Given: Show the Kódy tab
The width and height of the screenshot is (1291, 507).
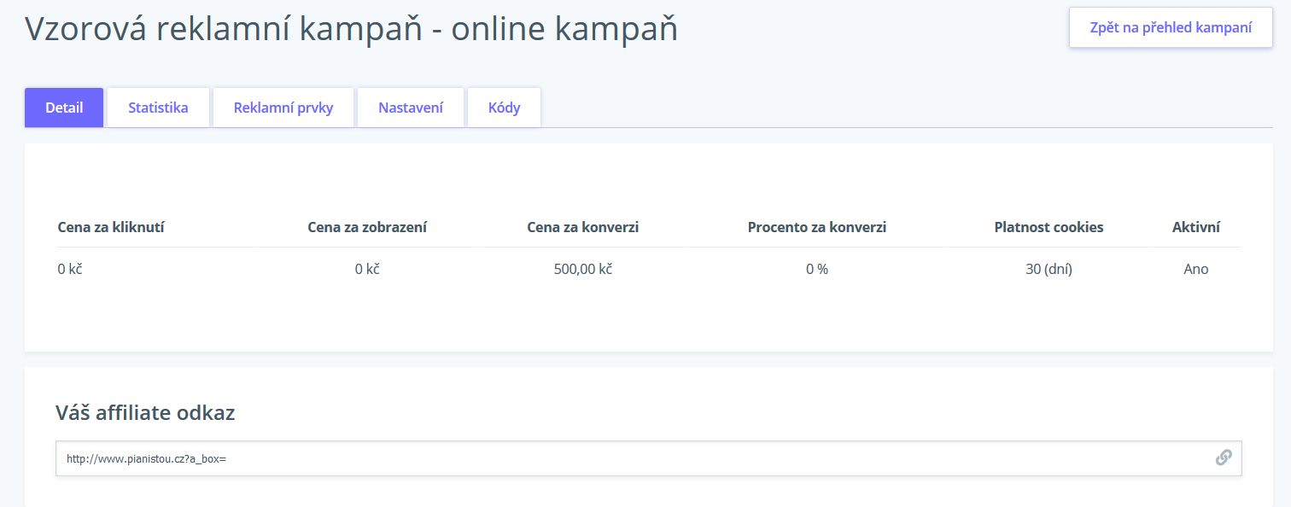Looking at the screenshot, I should coord(504,108).
